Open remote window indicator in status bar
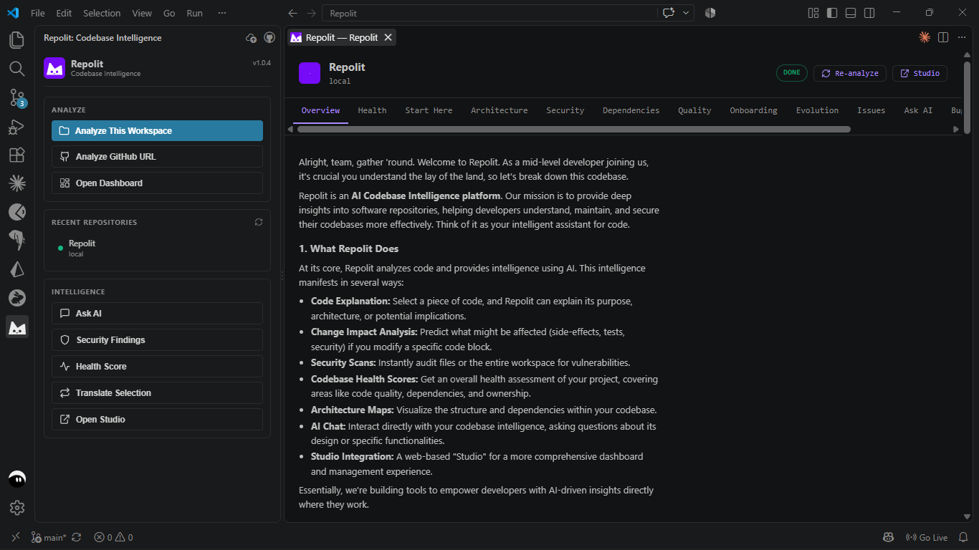Viewport: 979px width, 550px height. [15, 537]
